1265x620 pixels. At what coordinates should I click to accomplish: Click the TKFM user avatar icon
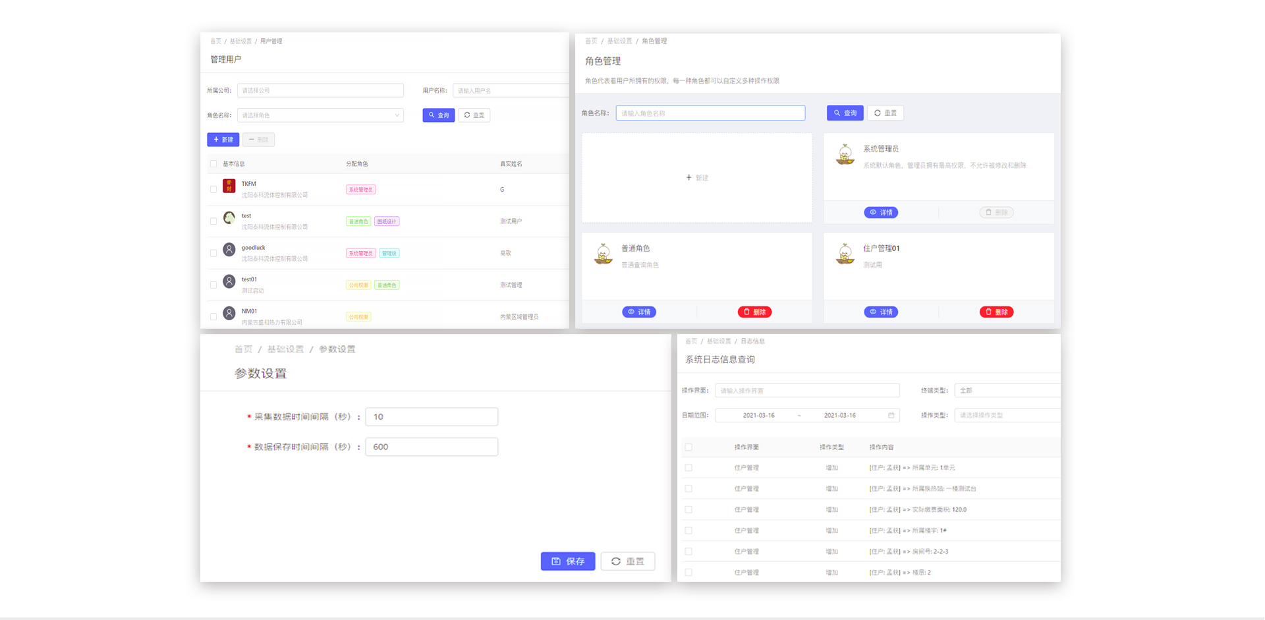pos(229,186)
